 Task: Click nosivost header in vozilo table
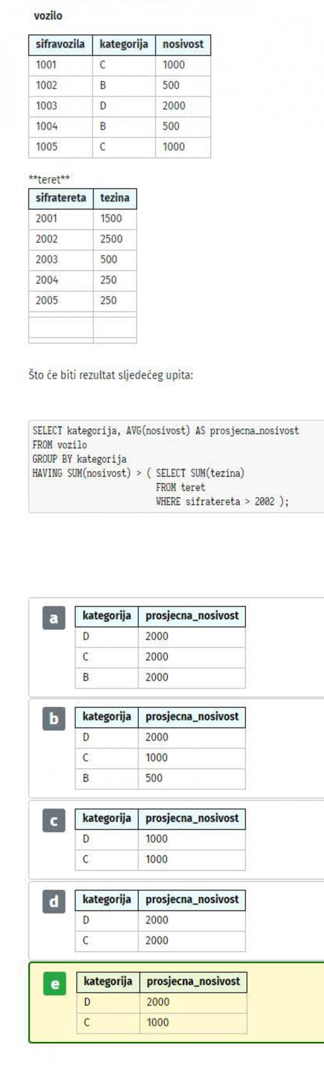point(183,45)
